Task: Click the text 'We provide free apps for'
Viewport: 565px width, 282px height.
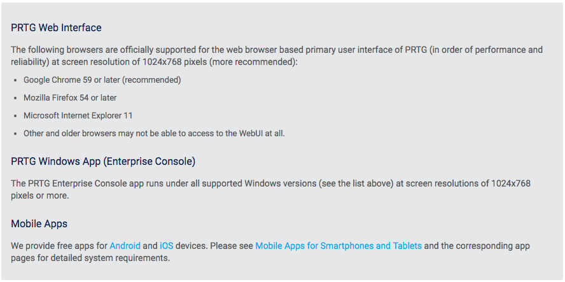Action: tap(59, 246)
